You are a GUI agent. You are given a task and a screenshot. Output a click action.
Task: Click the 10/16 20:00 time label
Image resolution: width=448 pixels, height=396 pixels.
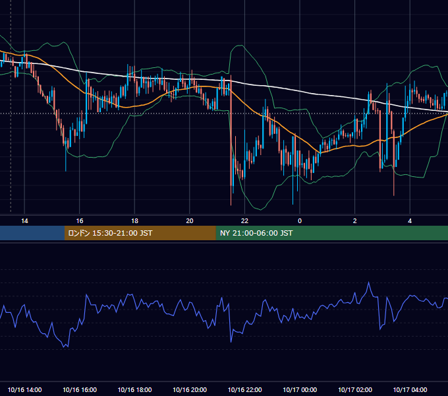[x=190, y=389]
